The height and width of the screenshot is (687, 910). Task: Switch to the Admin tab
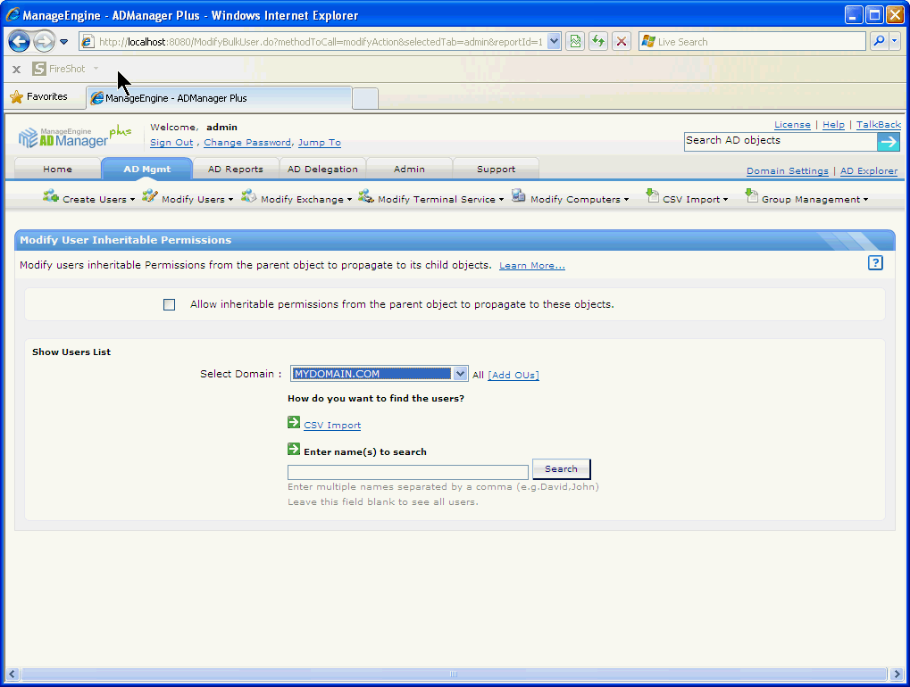pyautogui.click(x=409, y=169)
